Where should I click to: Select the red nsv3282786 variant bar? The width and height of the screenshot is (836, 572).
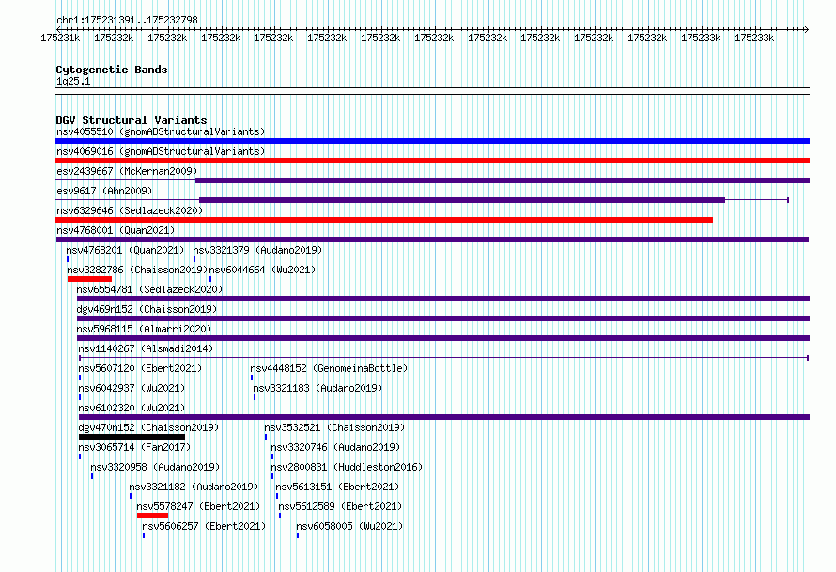[89, 279]
